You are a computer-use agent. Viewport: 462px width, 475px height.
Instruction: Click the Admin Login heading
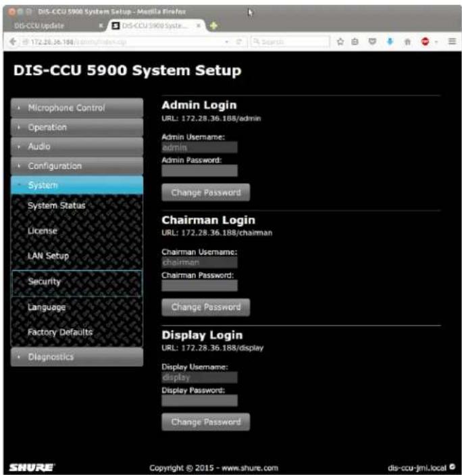pos(199,105)
